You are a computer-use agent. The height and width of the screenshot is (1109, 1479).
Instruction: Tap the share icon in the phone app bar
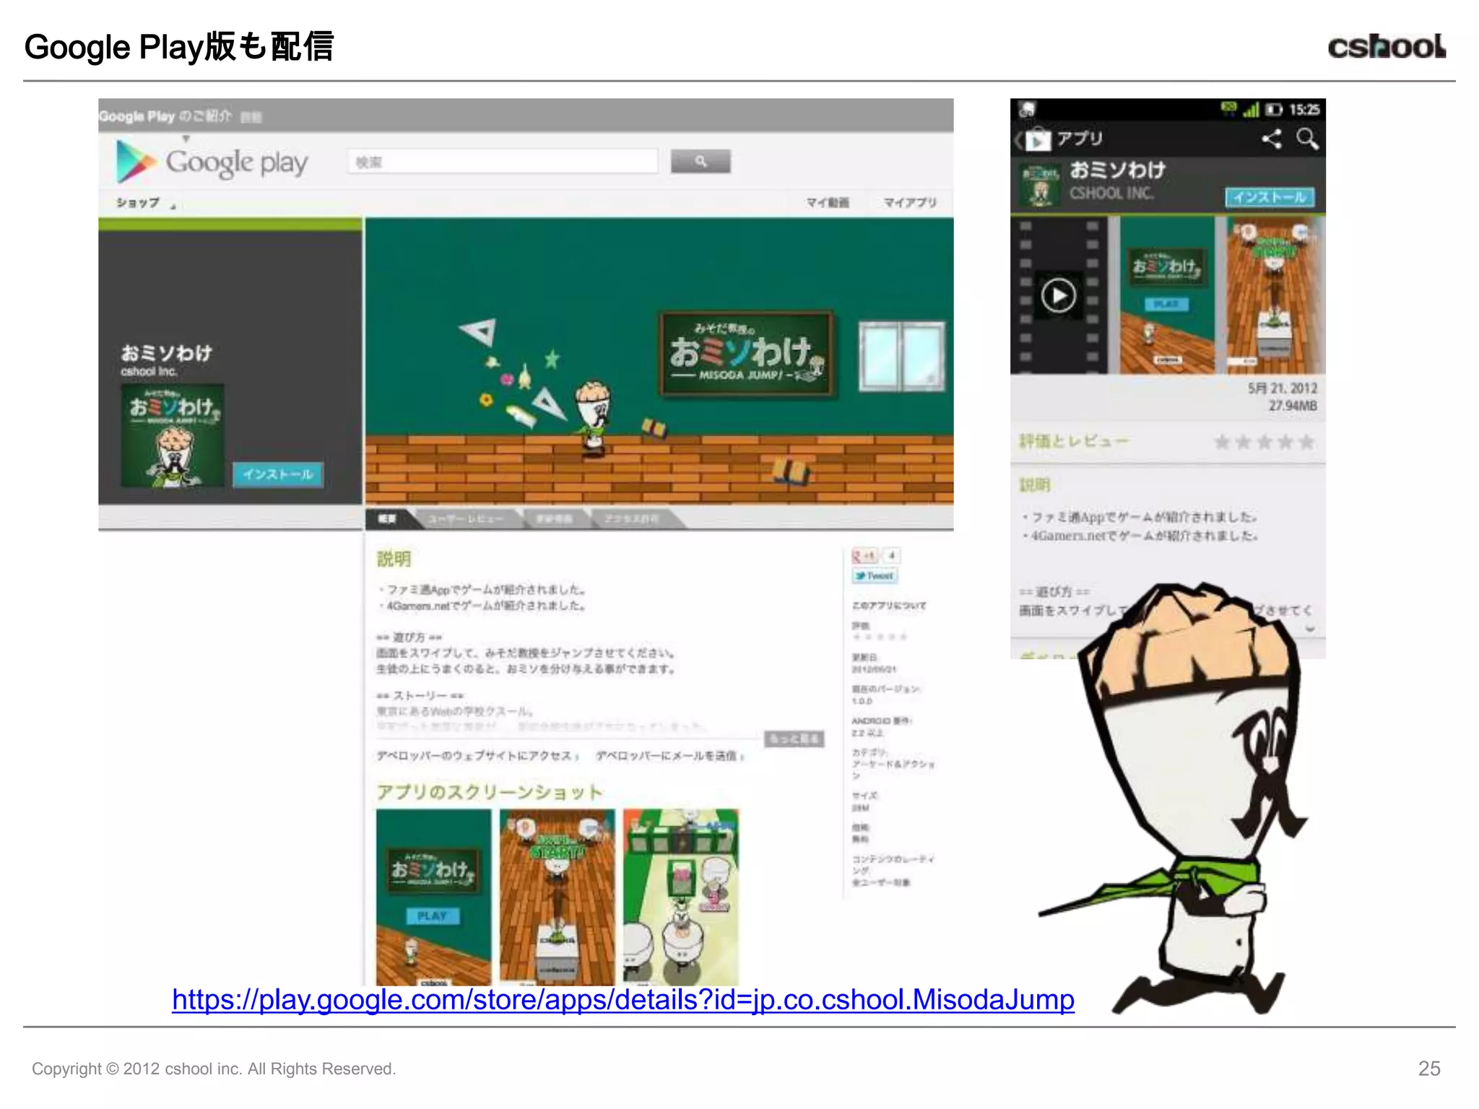(x=1272, y=139)
